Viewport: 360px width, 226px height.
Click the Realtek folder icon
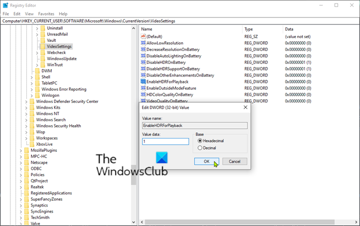click(x=27, y=187)
